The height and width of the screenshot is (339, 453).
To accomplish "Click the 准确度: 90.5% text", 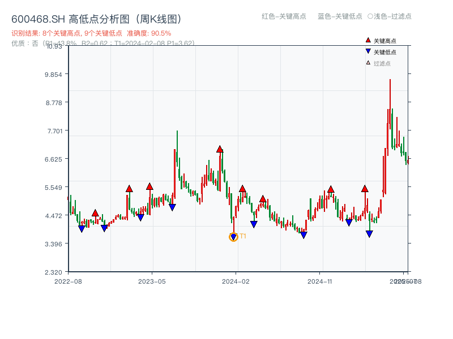I will [148, 32].
